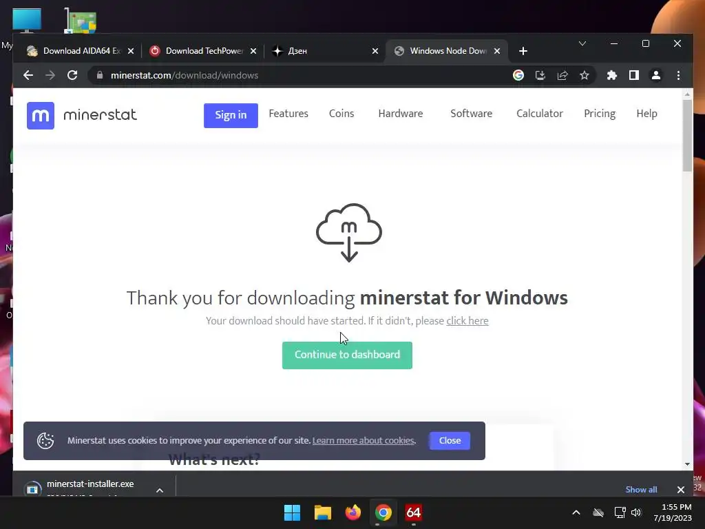This screenshot has width=705, height=529.
Task: Click the Chrome taskbar icon
Action: [383, 512]
